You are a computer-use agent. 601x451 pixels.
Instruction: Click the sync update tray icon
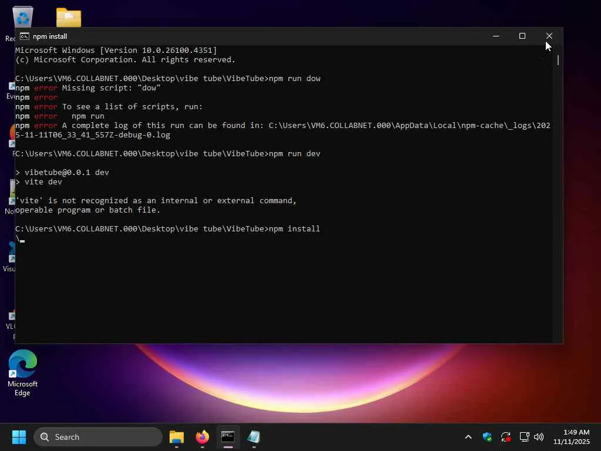[x=505, y=437]
